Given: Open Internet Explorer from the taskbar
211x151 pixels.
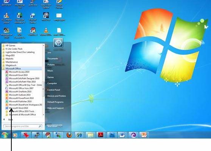Looking at the screenshot, I should (x=79, y=135).
